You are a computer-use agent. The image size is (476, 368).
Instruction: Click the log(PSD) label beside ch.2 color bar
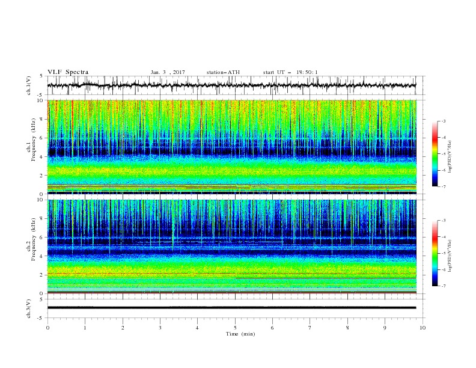[450, 256]
